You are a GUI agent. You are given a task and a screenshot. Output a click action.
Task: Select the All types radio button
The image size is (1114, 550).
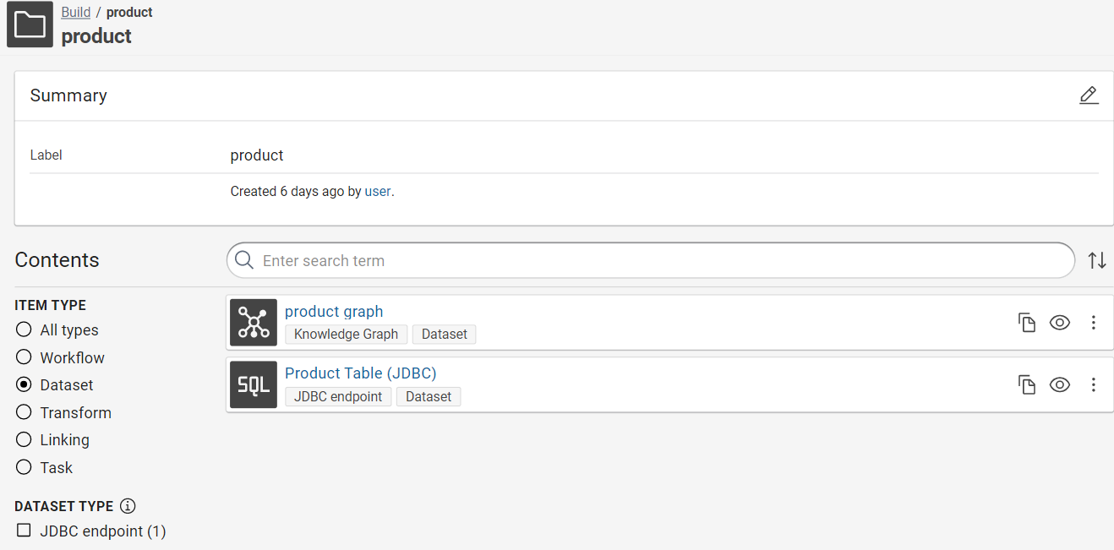pos(24,330)
